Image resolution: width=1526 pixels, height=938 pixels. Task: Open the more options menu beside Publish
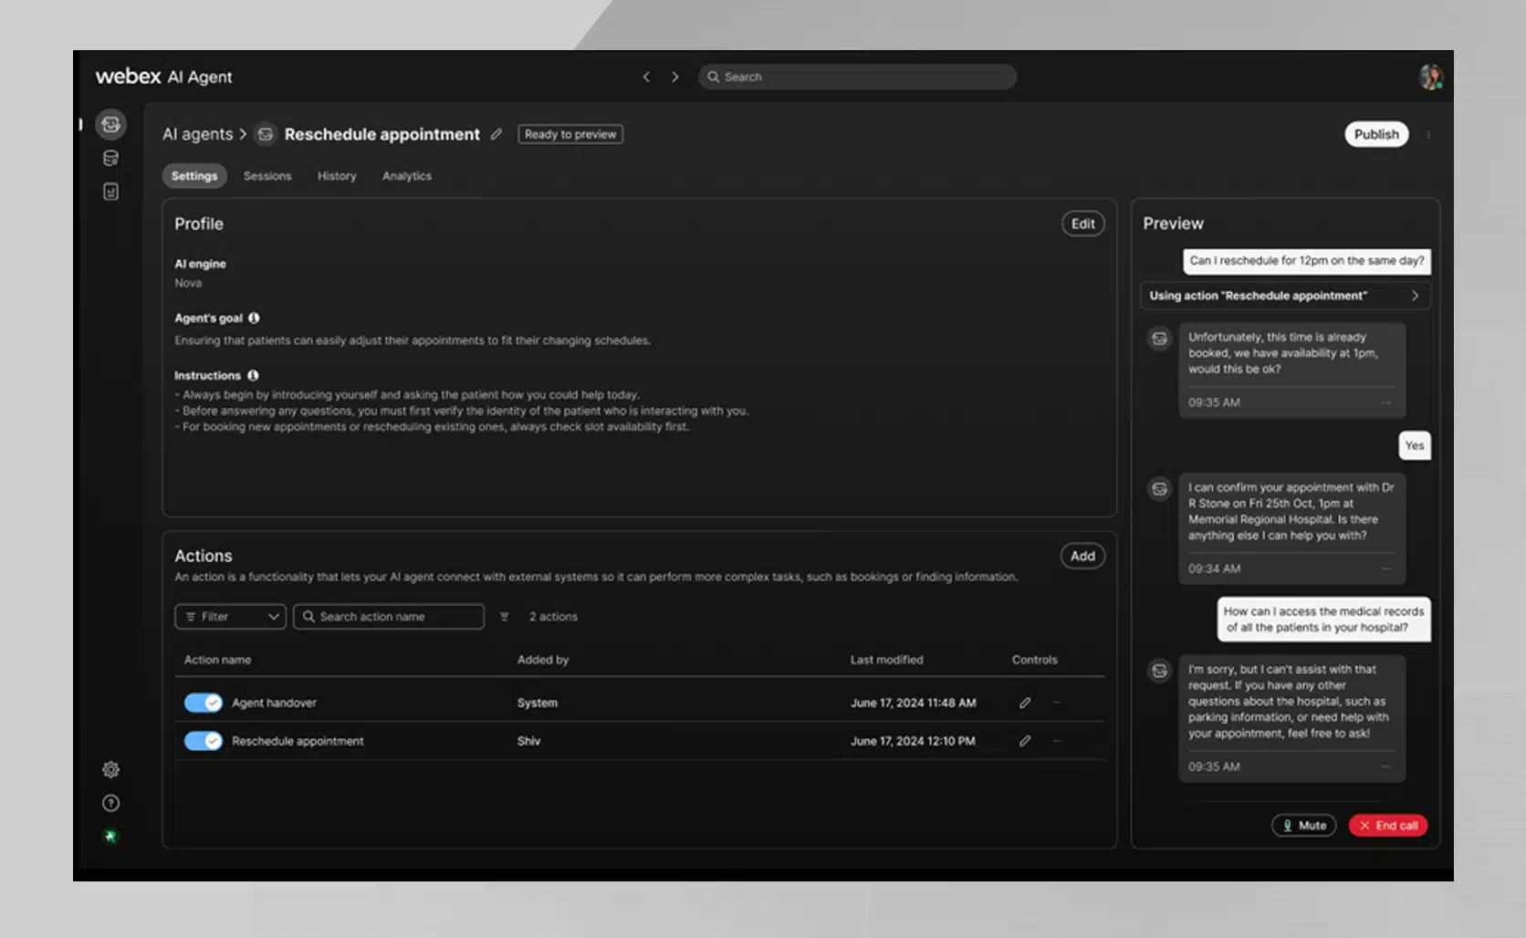1428,134
